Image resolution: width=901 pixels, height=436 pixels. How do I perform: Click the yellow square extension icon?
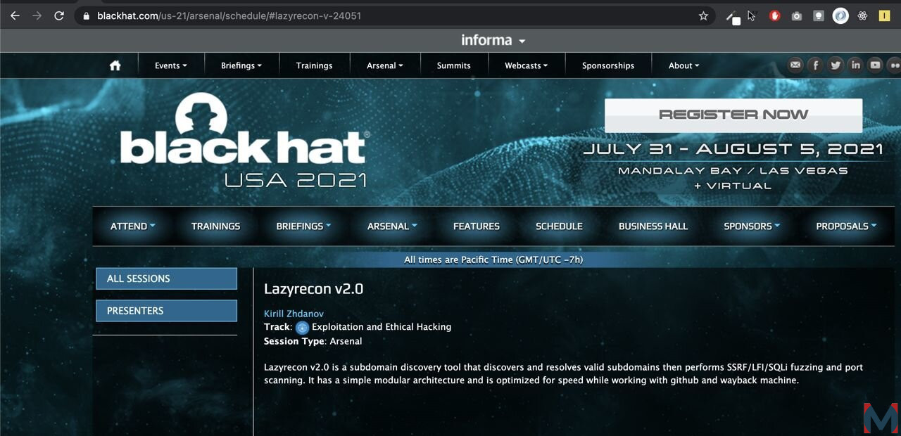tap(884, 15)
